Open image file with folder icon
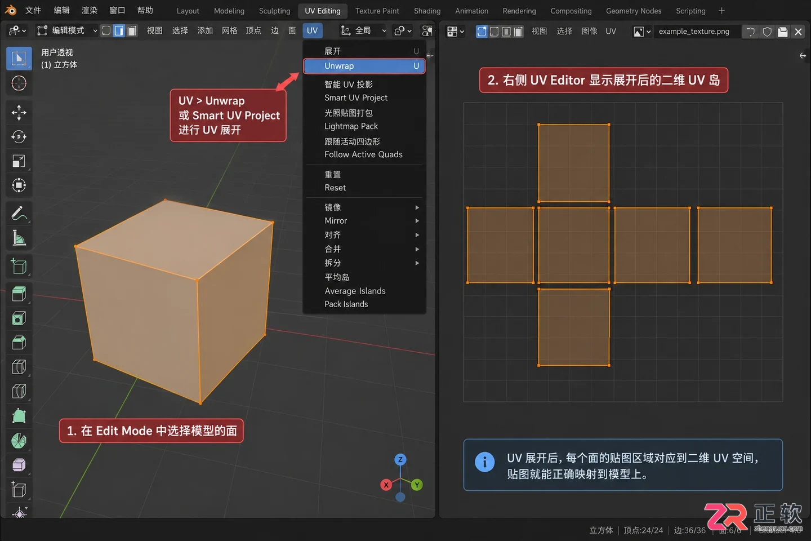This screenshot has width=811, height=541. coord(783,32)
